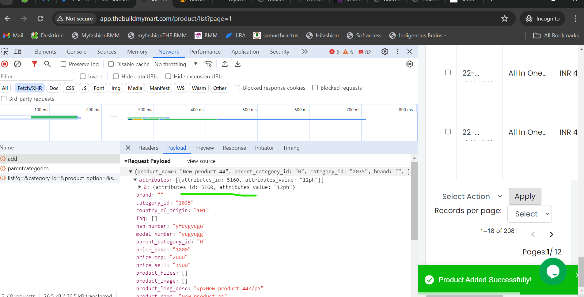Bookmark this page with the star icon
This screenshot has width=584, height=297.
(505, 19)
